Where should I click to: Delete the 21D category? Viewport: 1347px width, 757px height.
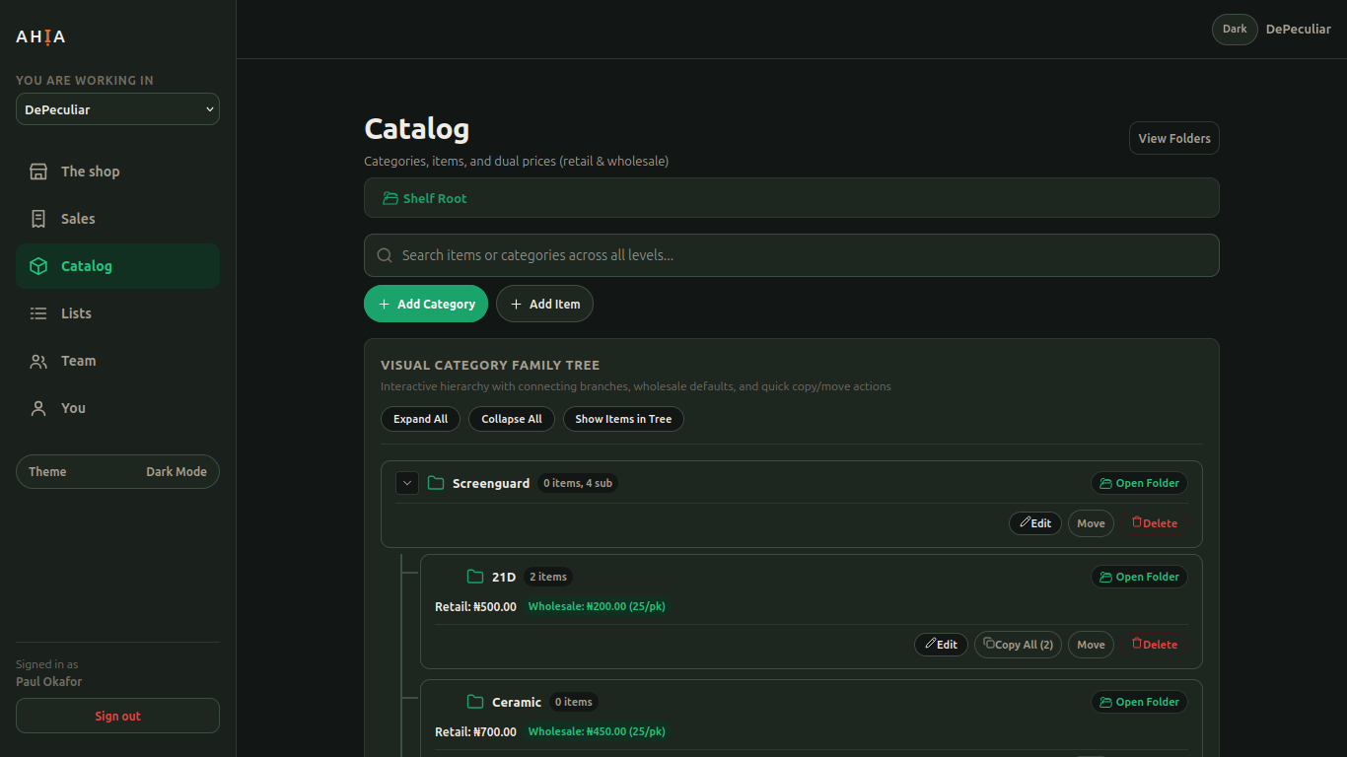click(1154, 645)
